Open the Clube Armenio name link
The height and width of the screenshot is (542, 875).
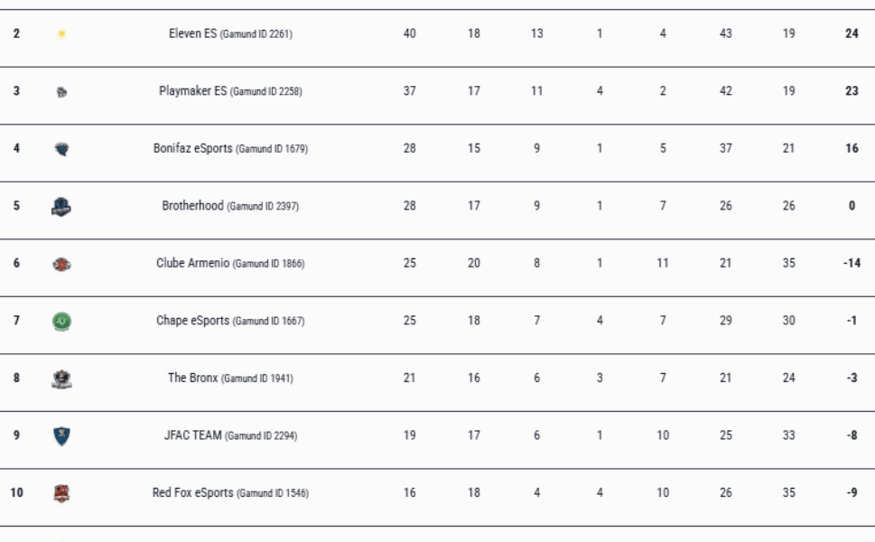click(192, 263)
